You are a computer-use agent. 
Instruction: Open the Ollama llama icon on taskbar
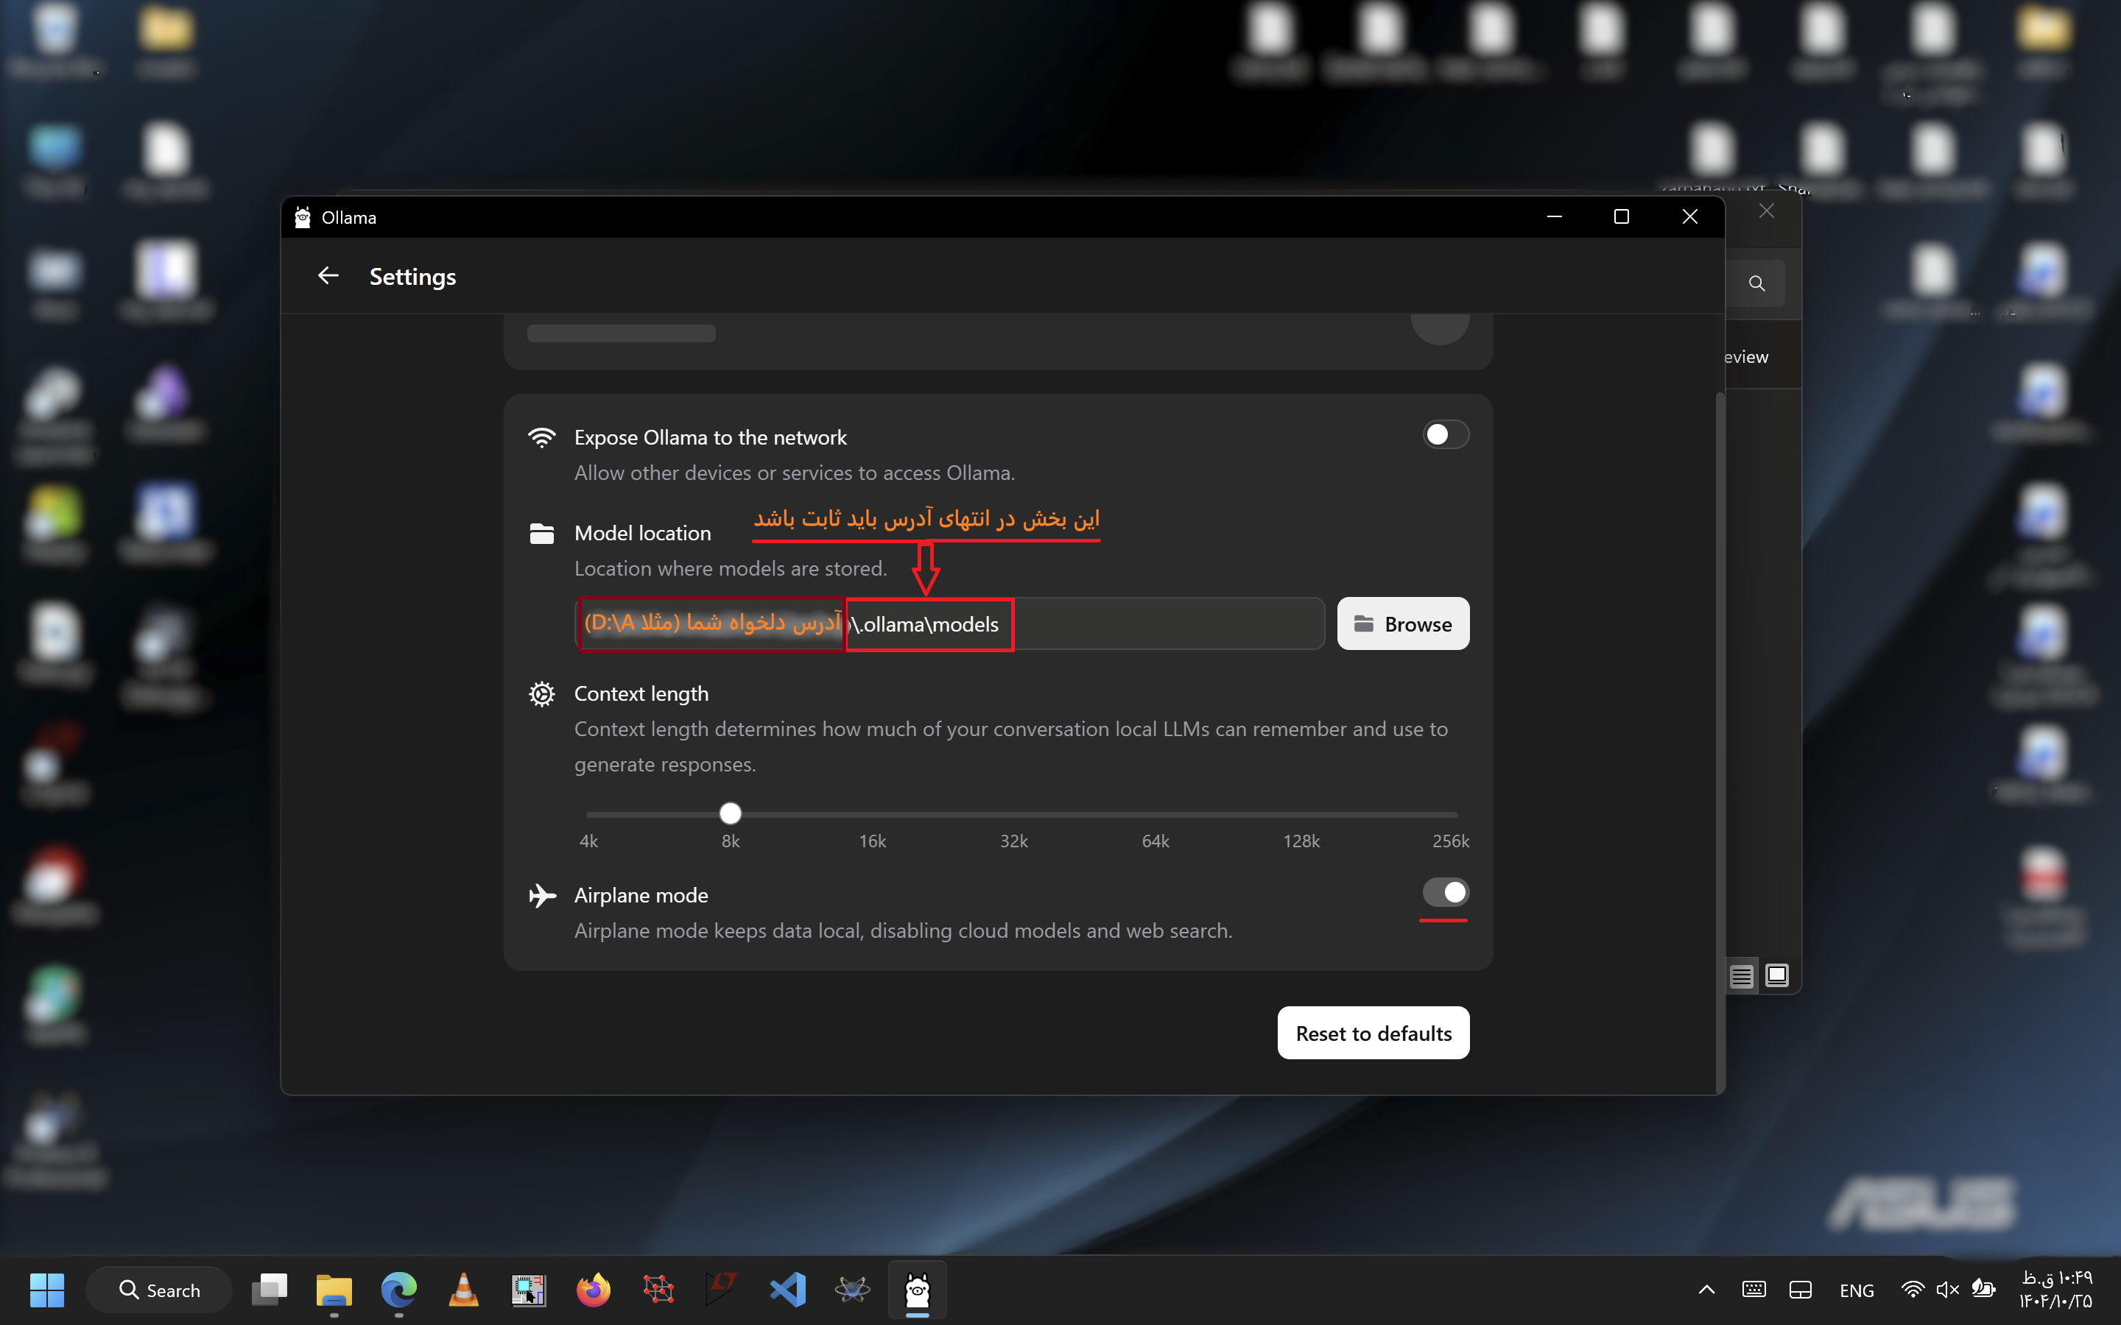917,1289
